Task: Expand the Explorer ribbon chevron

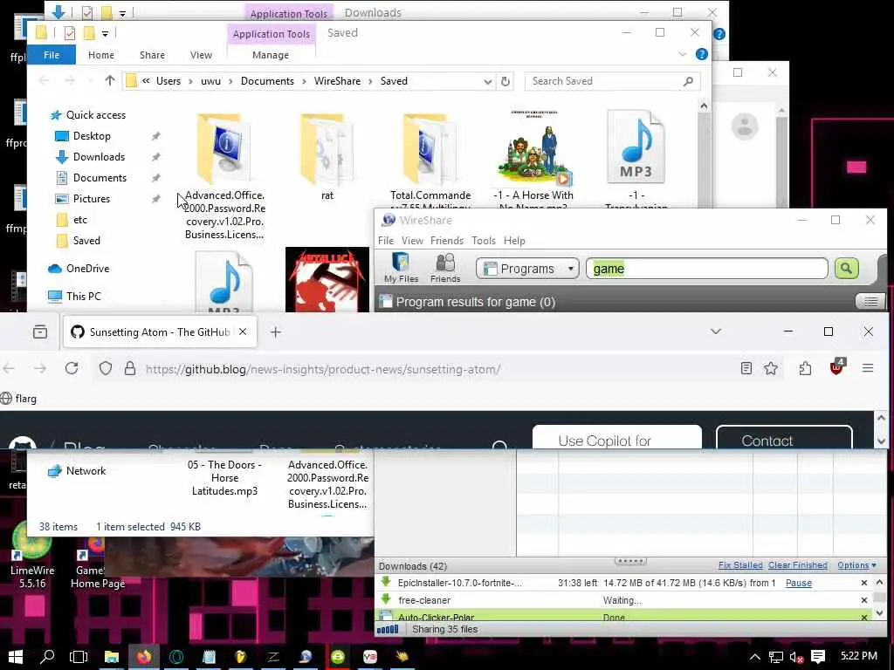Action: coord(682,54)
